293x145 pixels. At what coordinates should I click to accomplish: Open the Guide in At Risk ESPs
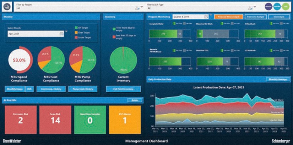(135, 100)
